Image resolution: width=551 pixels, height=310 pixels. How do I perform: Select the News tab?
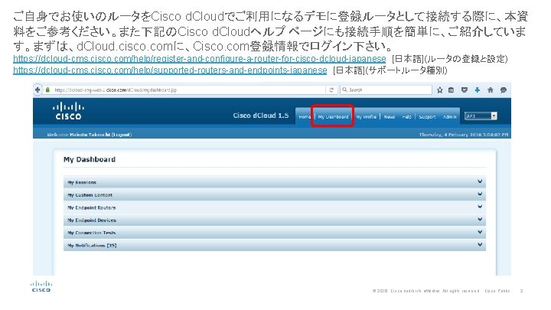[x=389, y=116]
